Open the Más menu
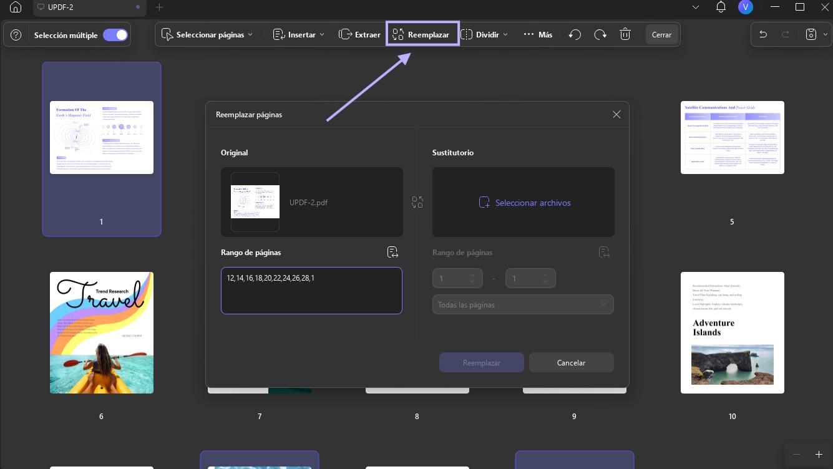 pos(538,35)
